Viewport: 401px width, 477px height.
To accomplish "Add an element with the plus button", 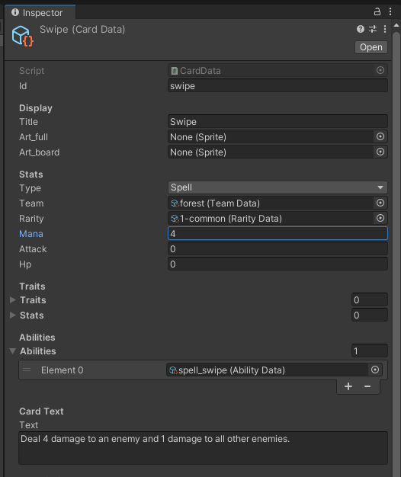I will pos(348,386).
